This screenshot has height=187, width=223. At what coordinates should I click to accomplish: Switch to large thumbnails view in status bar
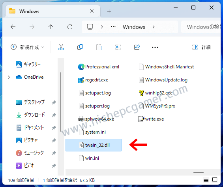tap(215, 180)
